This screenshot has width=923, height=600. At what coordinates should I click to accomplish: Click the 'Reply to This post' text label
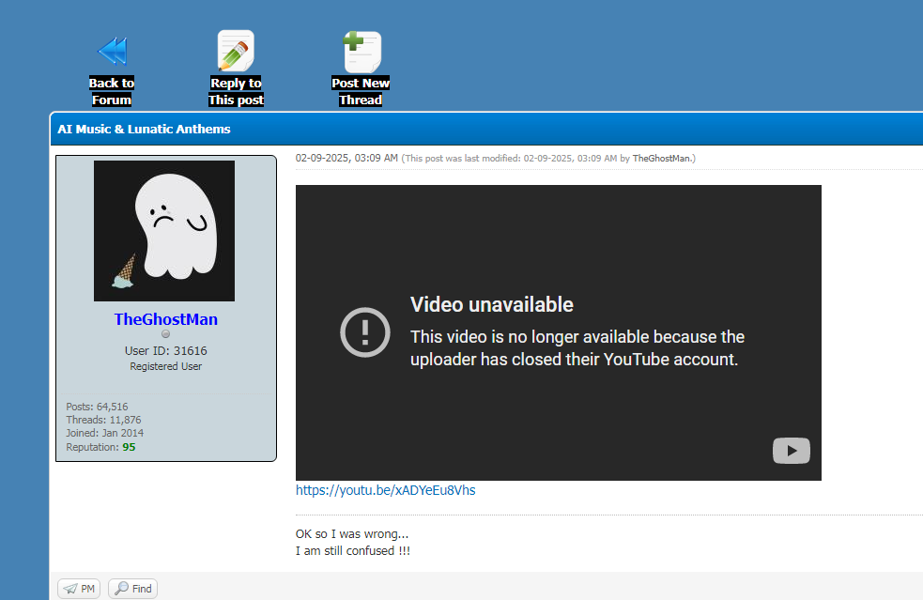(x=236, y=91)
